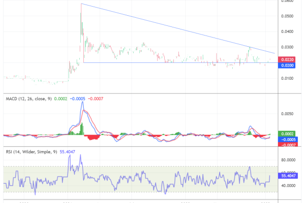Click the 0.0050 tick on the MACD axis

click(287, 114)
